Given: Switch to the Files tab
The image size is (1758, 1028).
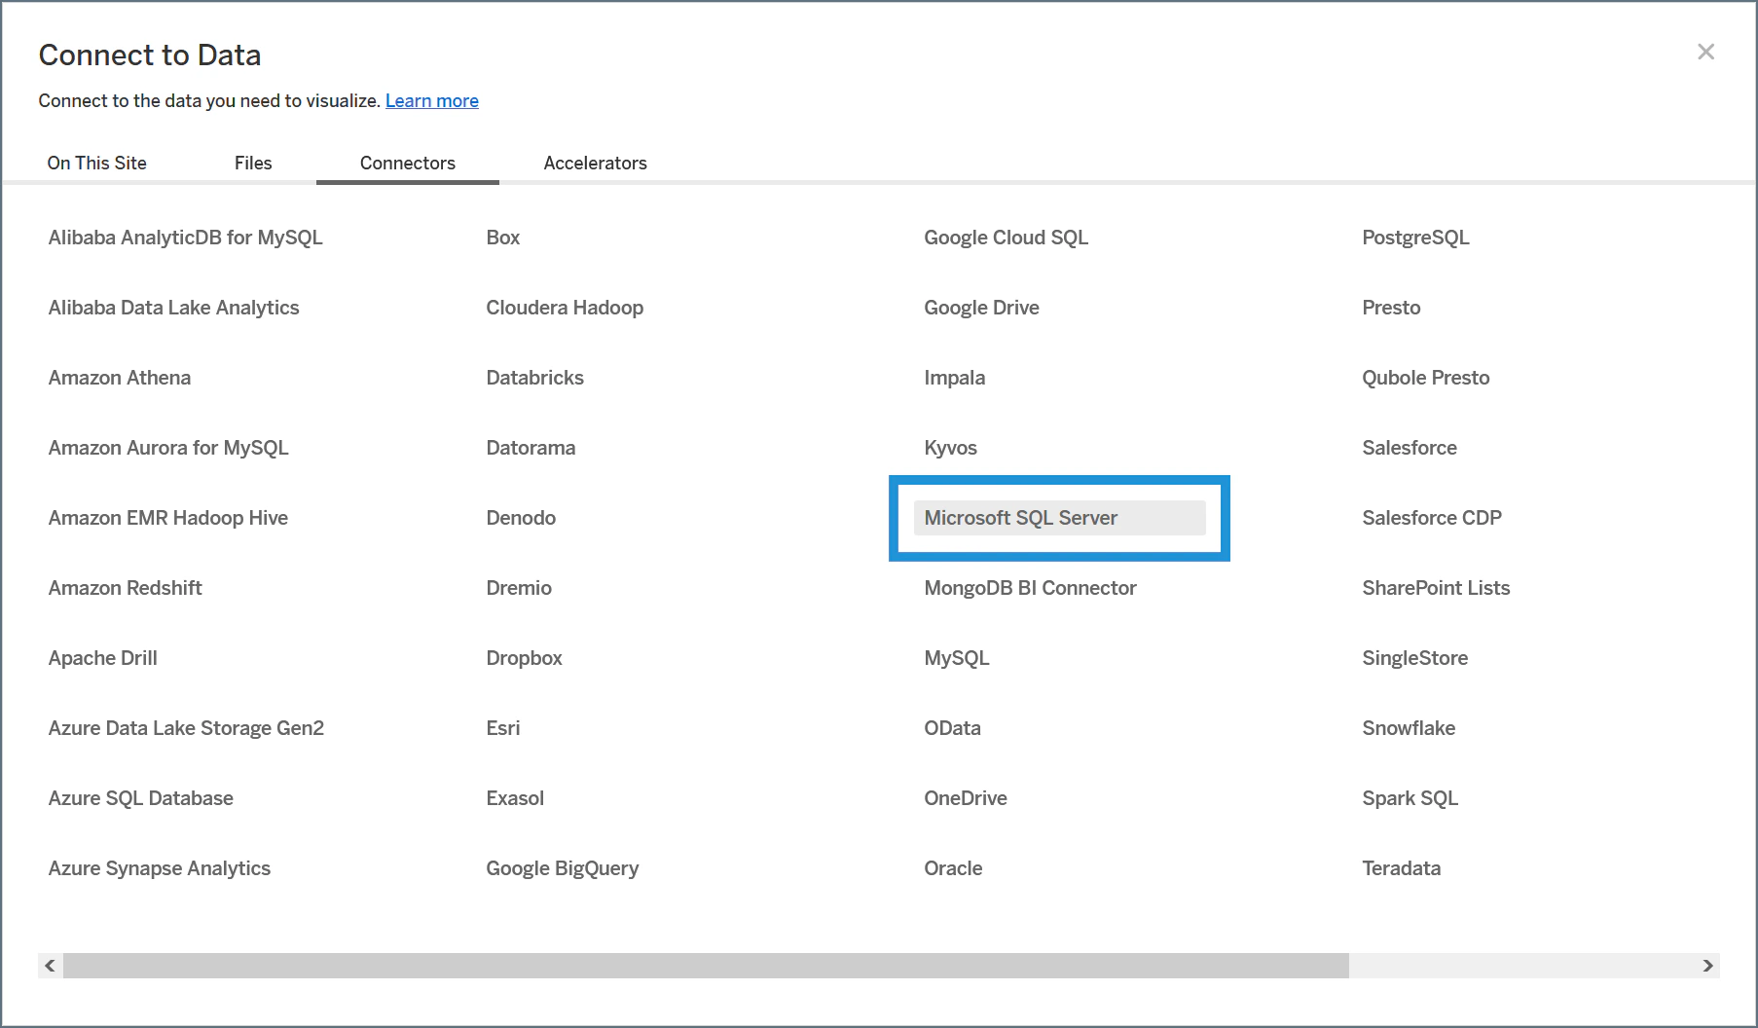Looking at the screenshot, I should tap(252, 163).
